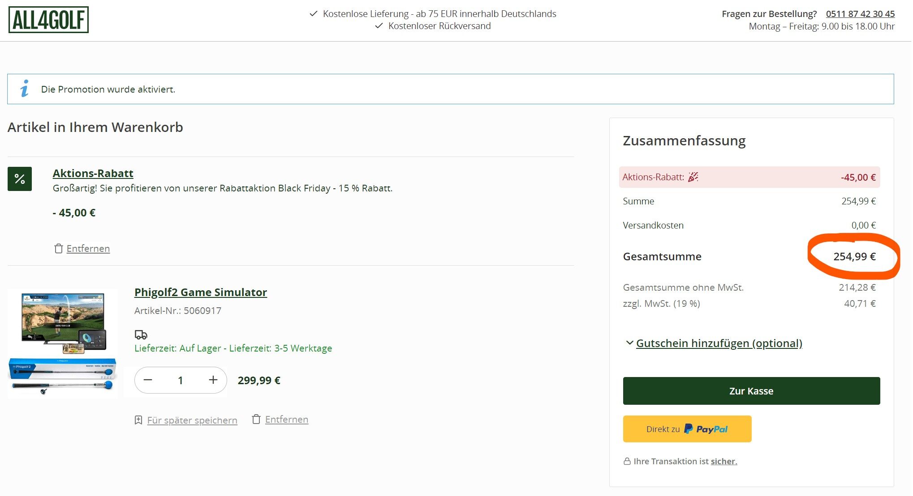Increase quantity with plus button

pyautogui.click(x=213, y=380)
